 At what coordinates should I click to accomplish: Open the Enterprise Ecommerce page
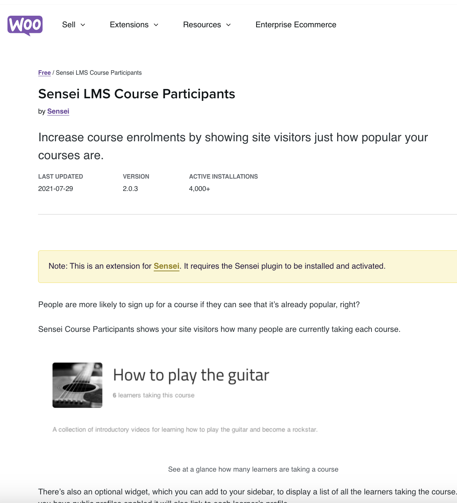(295, 25)
